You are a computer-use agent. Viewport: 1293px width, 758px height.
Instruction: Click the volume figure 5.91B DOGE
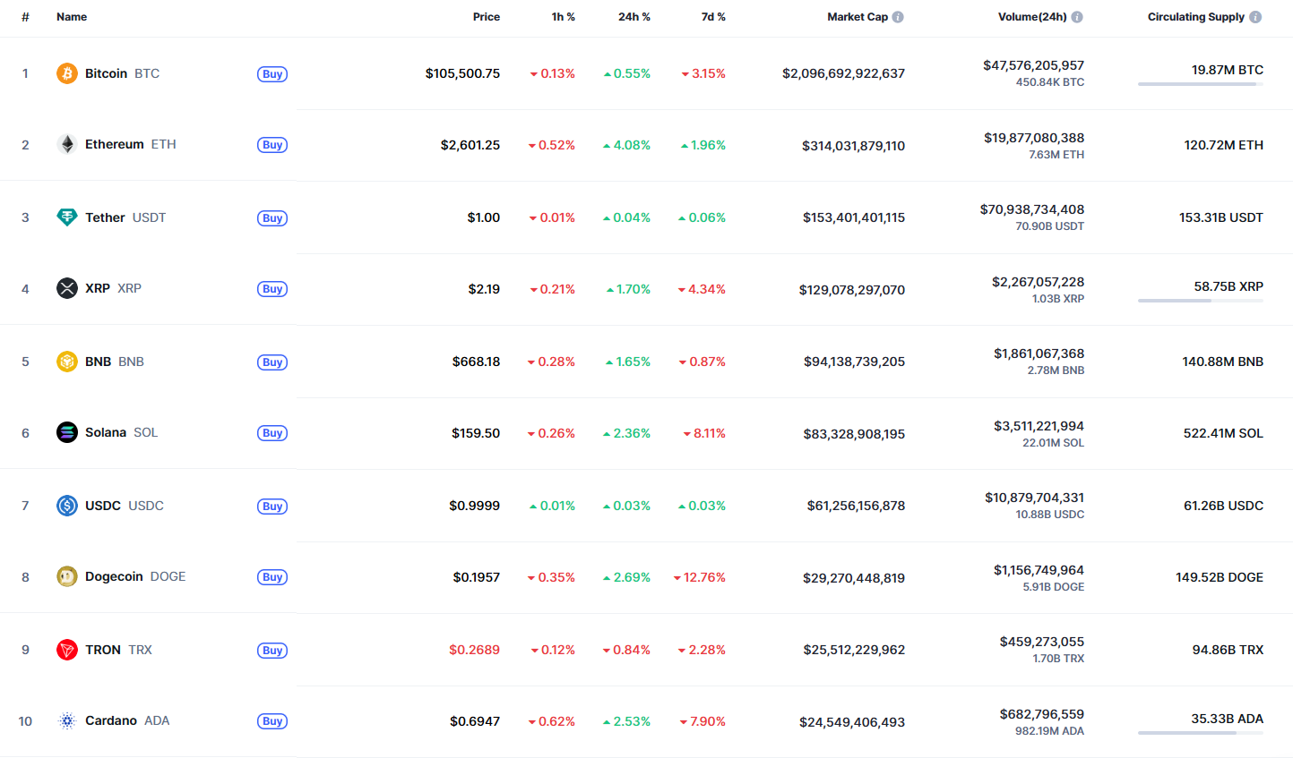(1054, 587)
